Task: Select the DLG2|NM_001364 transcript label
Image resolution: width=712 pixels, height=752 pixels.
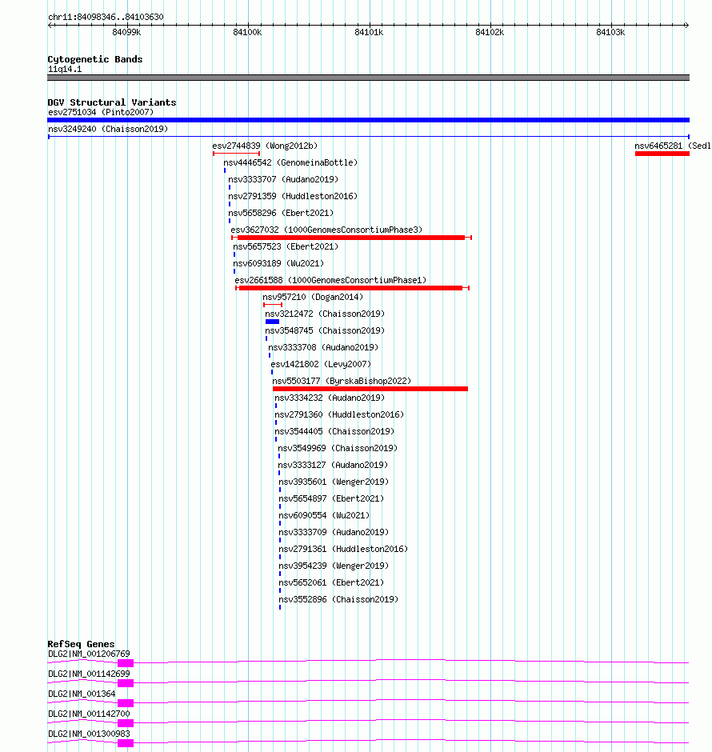Action: click(82, 694)
